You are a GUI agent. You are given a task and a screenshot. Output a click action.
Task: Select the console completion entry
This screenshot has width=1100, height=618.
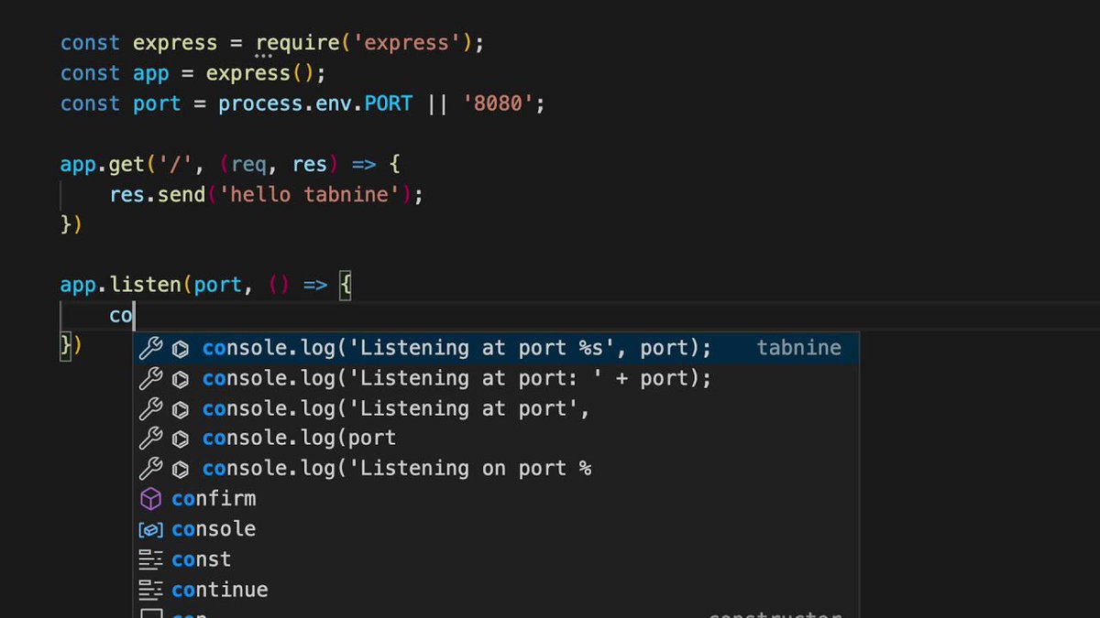click(x=213, y=528)
